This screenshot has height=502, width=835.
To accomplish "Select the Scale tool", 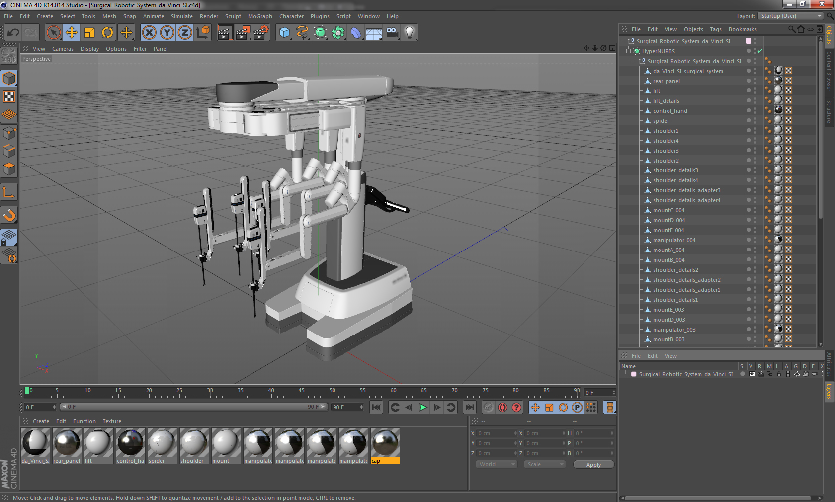I will (x=89, y=33).
